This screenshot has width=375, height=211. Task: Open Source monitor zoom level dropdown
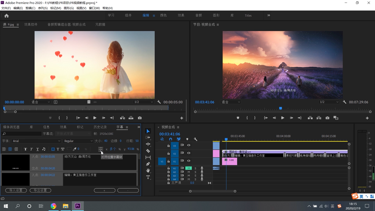click(40, 102)
